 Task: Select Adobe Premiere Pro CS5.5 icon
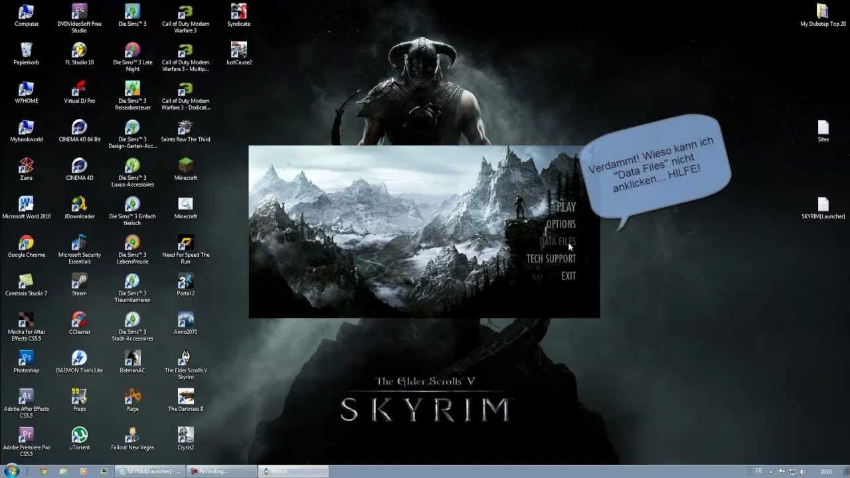coord(27,442)
